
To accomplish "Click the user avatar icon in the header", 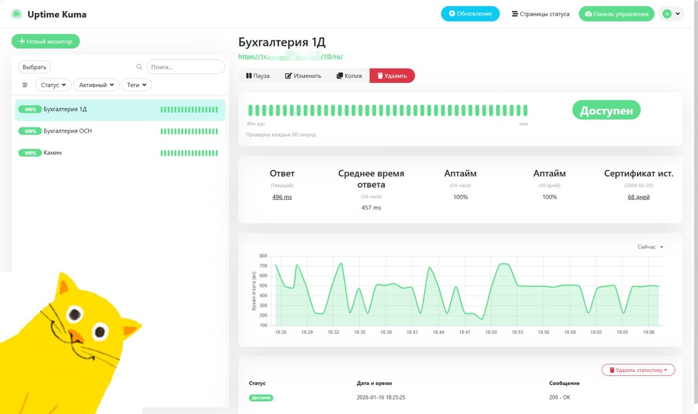I will 667,14.
